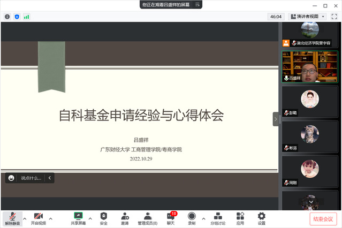Open 管理成员 member management panel
The width and height of the screenshot is (342, 228).
tap(147, 218)
